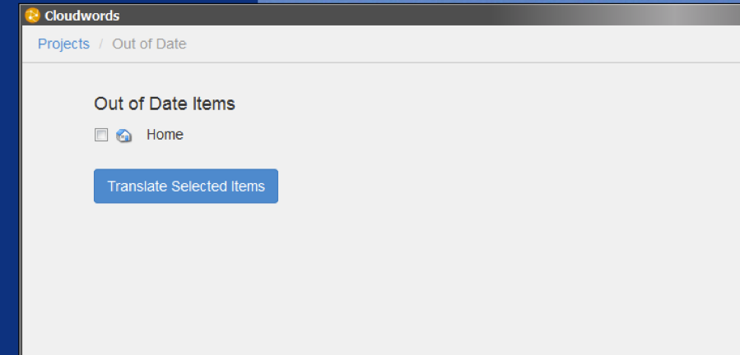Click blank space right of Home label
The height and width of the screenshot is (355, 740).
329,135
